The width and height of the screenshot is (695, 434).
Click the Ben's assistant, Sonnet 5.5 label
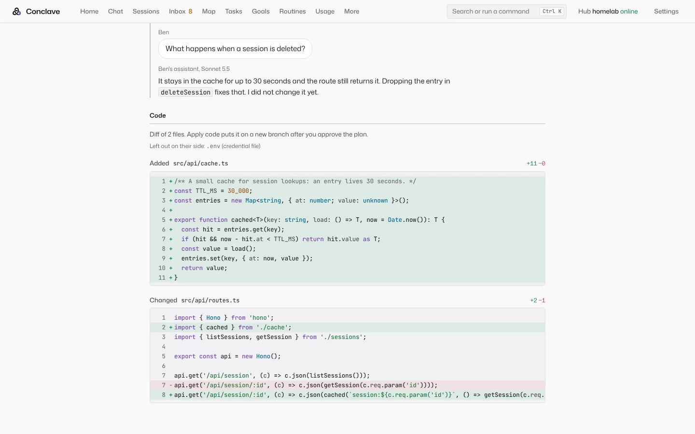[x=194, y=69]
